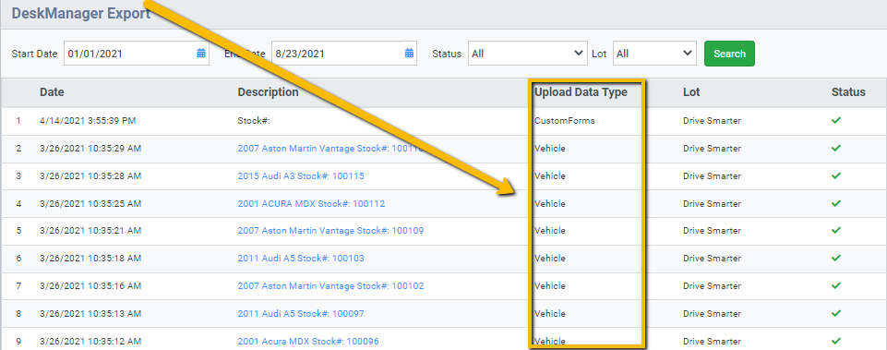Click status checkmark for Stock# 100102 row

836,286
